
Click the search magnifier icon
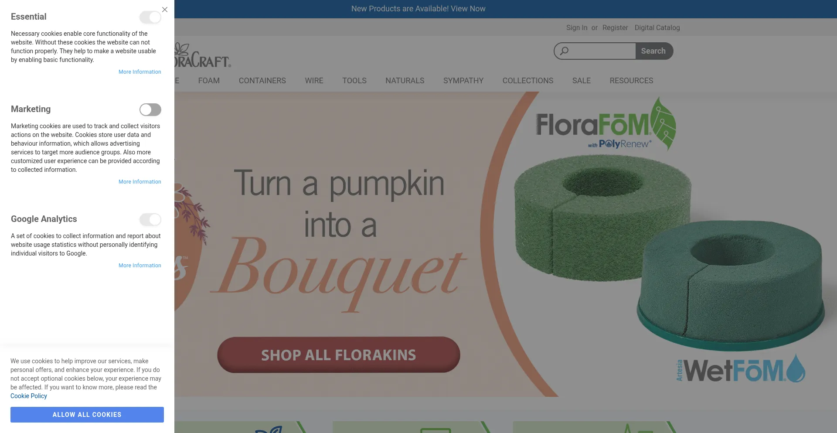point(564,51)
